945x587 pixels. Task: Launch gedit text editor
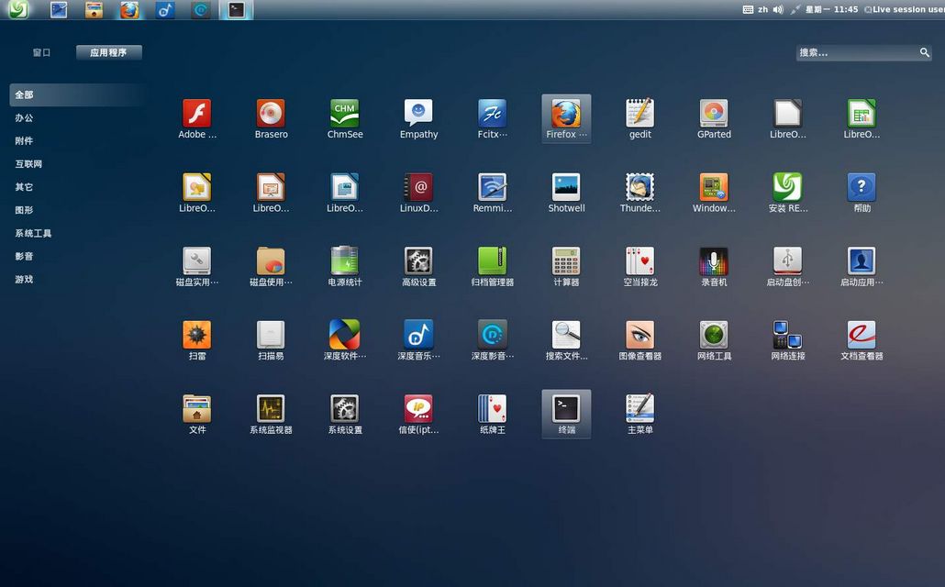pos(639,114)
